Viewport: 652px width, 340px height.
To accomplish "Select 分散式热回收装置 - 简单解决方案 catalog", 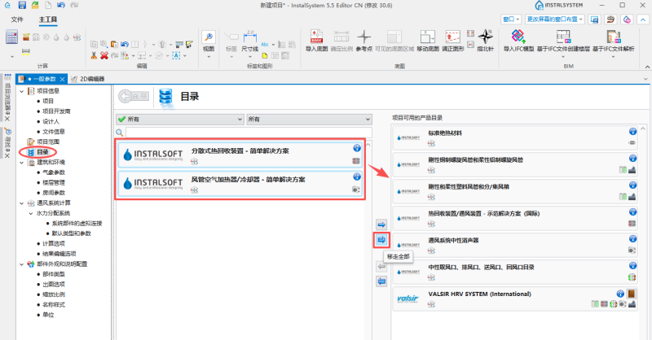I will pos(240,155).
